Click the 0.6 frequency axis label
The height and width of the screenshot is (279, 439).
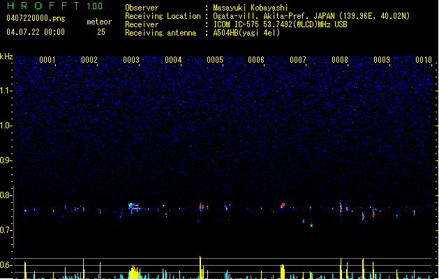pos(6,265)
